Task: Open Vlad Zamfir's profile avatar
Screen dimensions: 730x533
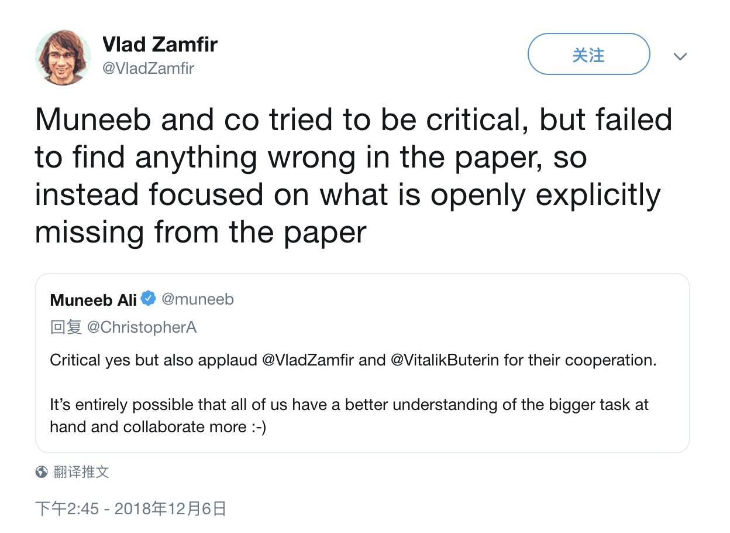Action: [63, 57]
